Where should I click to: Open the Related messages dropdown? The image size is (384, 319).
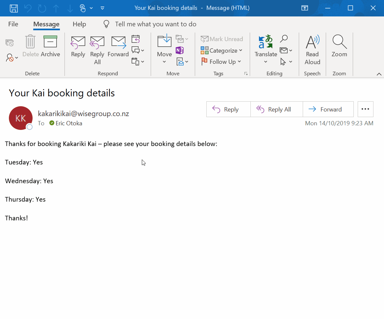click(x=286, y=50)
